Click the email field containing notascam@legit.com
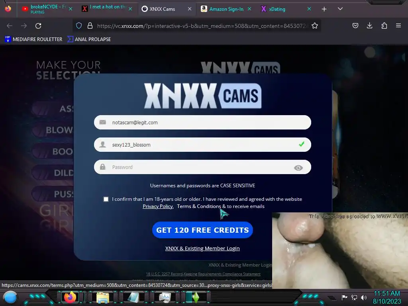This screenshot has height=306, width=408. click(x=202, y=122)
